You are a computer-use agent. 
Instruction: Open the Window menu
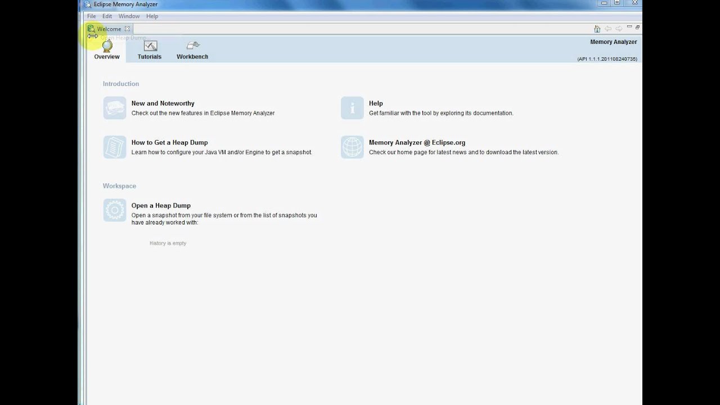tap(129, 16)
